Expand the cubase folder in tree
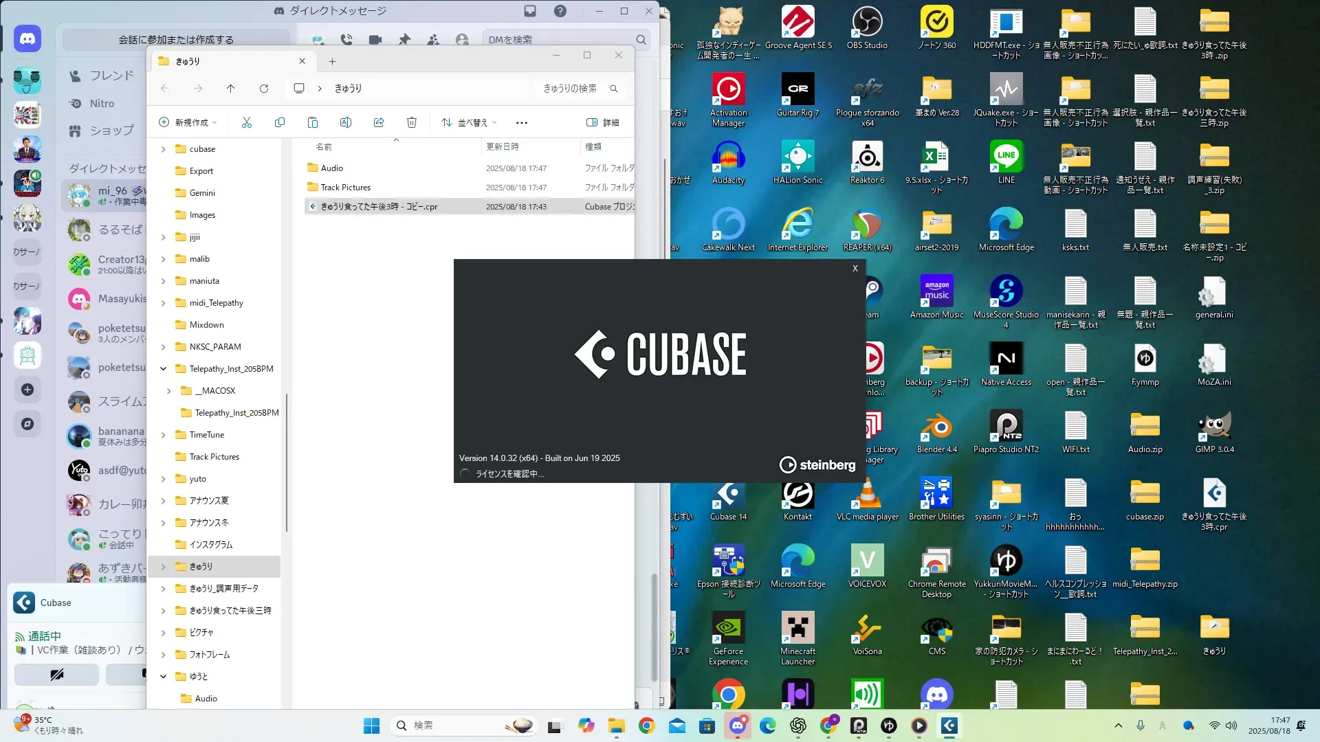The width and height of the screenshot is (1320, 742). click(164, 149)
